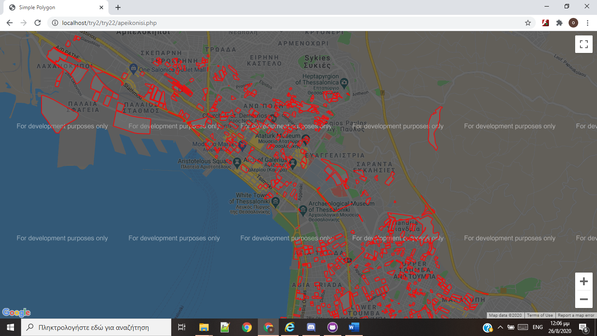Viewport: 597px width, 336px height.
Task: Zoom out of the map
Action: tap(583, 299)
